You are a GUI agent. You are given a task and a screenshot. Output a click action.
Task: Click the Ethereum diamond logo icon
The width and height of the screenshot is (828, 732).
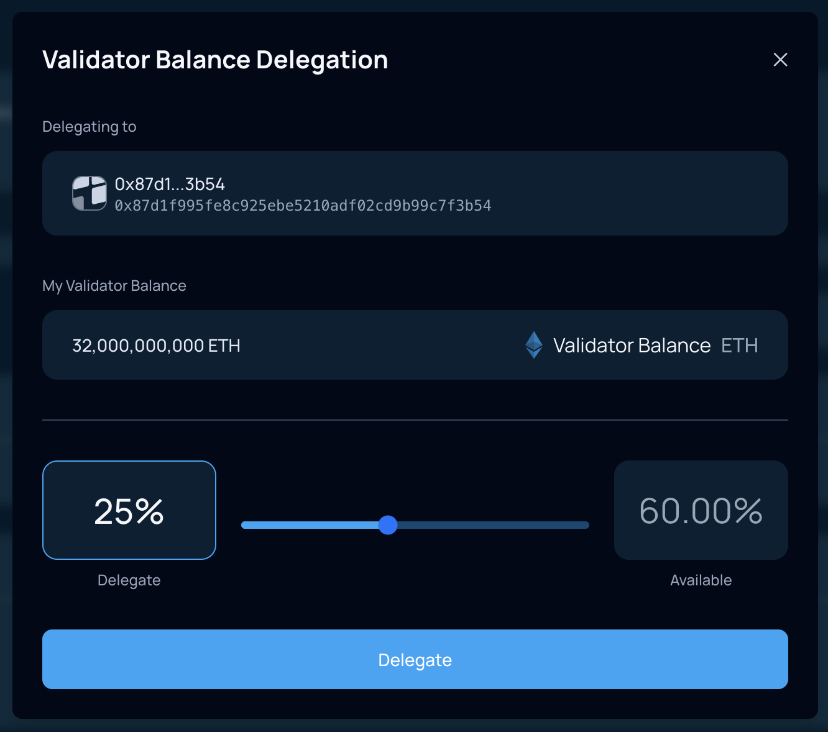coord(534,345)
